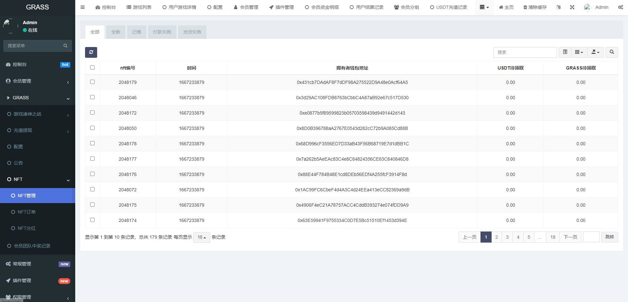
Task: Click the settings gears icon top-right
Action: tap(620, 7)
